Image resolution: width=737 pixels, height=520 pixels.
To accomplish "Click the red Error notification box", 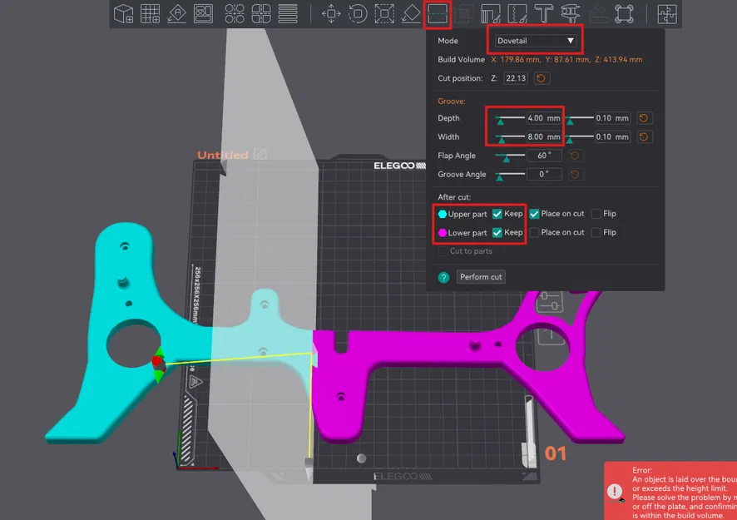I will point(670,492).
